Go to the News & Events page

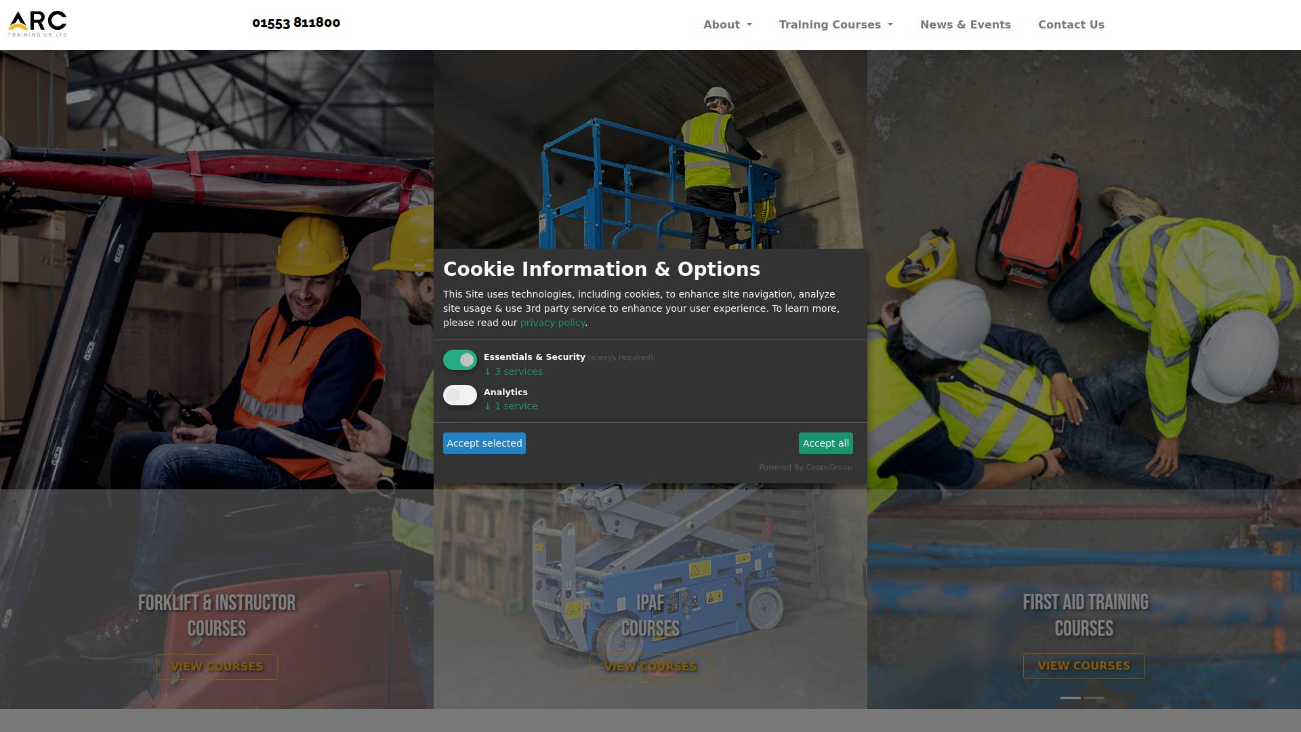[x=965, y=24]
